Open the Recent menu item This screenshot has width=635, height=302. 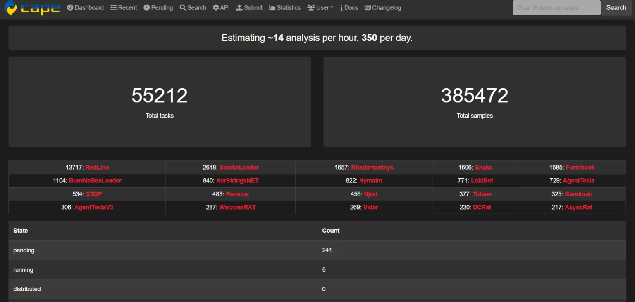coord(124,7)
